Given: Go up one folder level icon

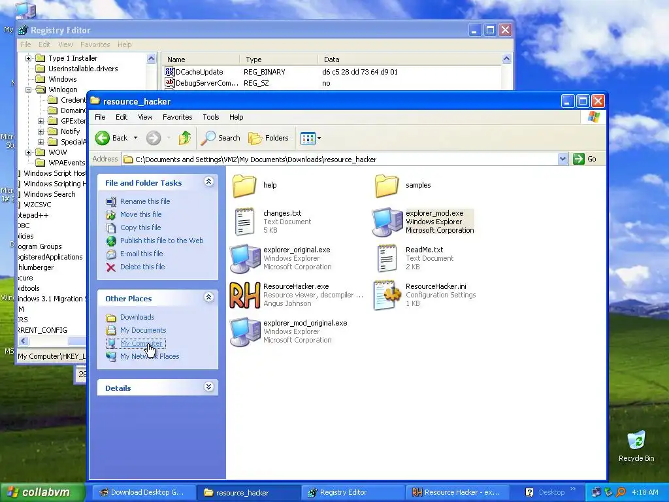Looking at the screenshot, I should (185, 138).
